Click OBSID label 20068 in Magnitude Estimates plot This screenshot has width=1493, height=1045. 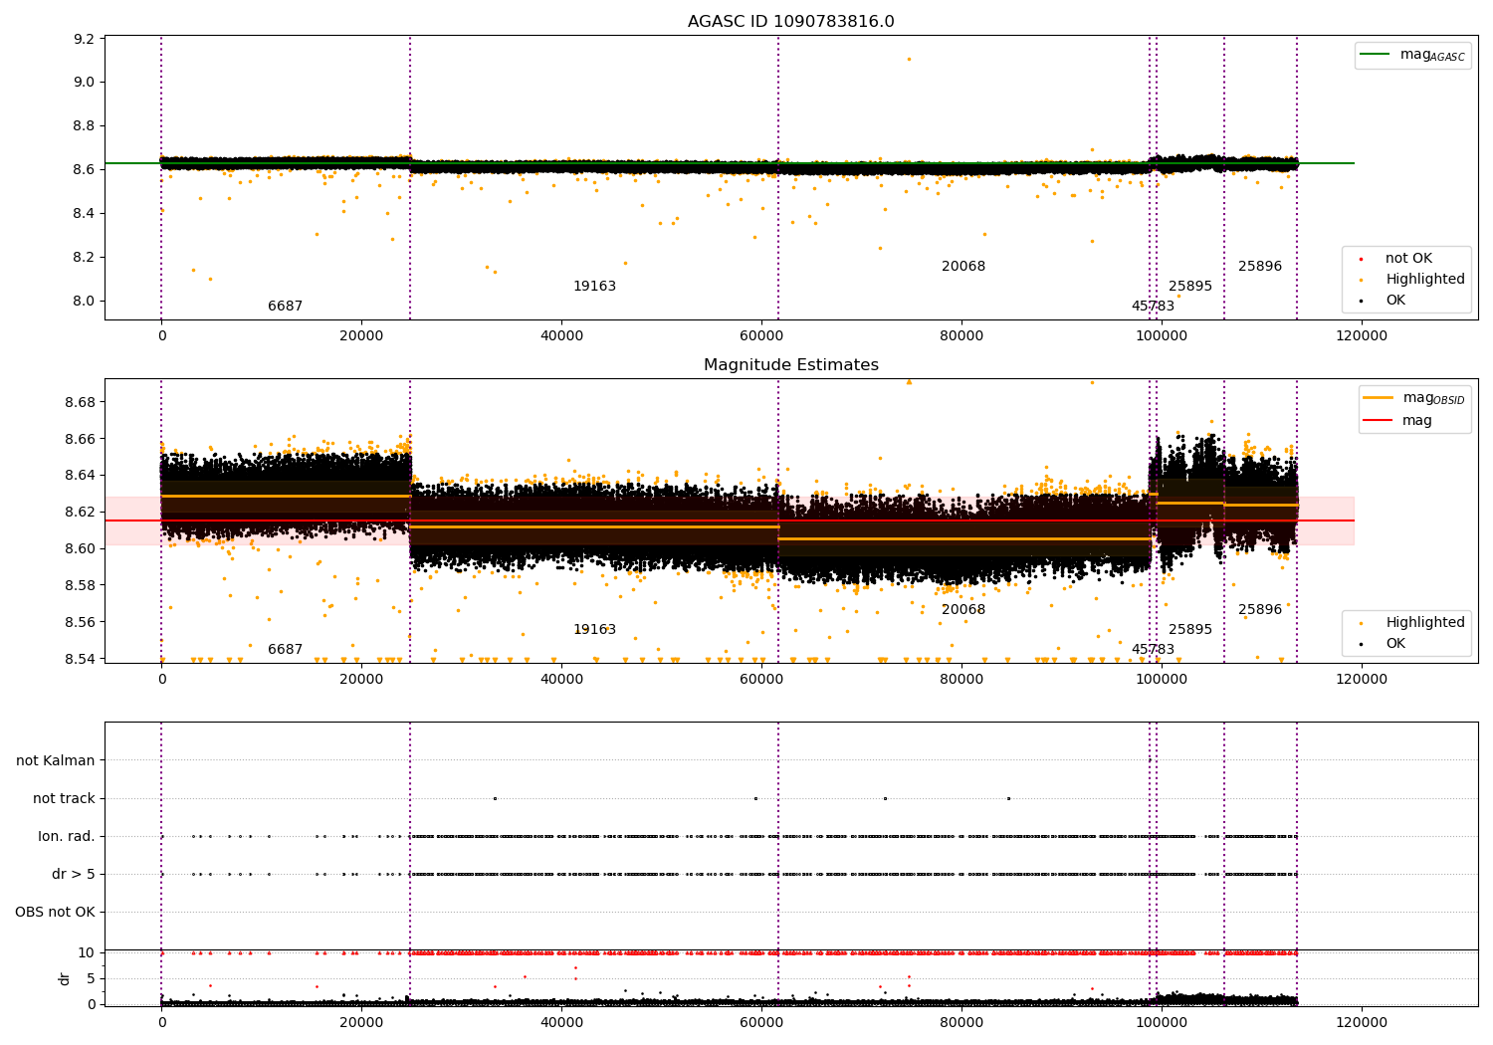click(x=963, y=610)
